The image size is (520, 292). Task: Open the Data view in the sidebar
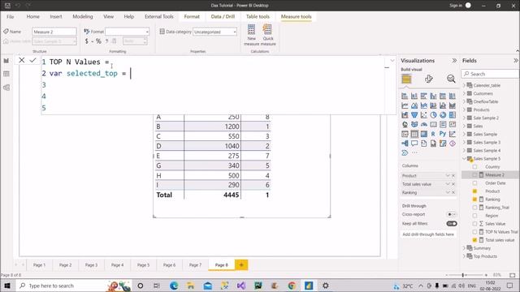tap(6, 74)
